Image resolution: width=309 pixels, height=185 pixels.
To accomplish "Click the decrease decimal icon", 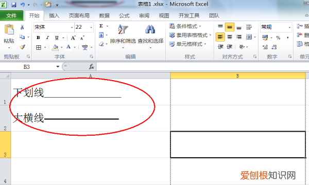I will pos(274,47).
